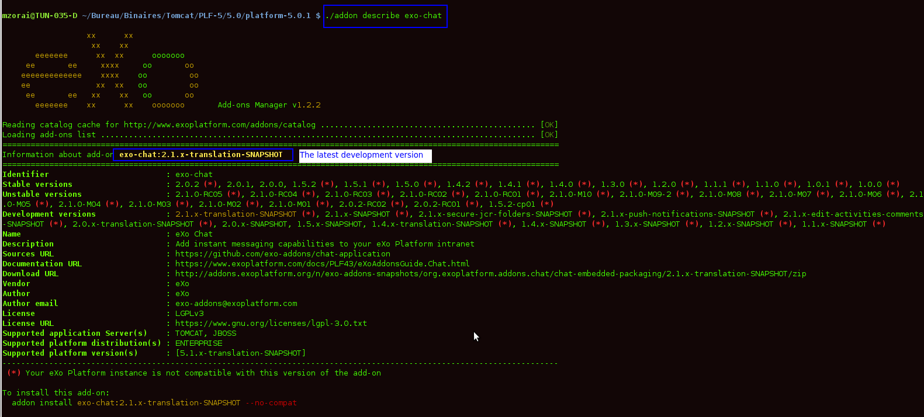924x417 pixels.
Task: Click the identifier value 'exo-chat'
Action: 194,175
